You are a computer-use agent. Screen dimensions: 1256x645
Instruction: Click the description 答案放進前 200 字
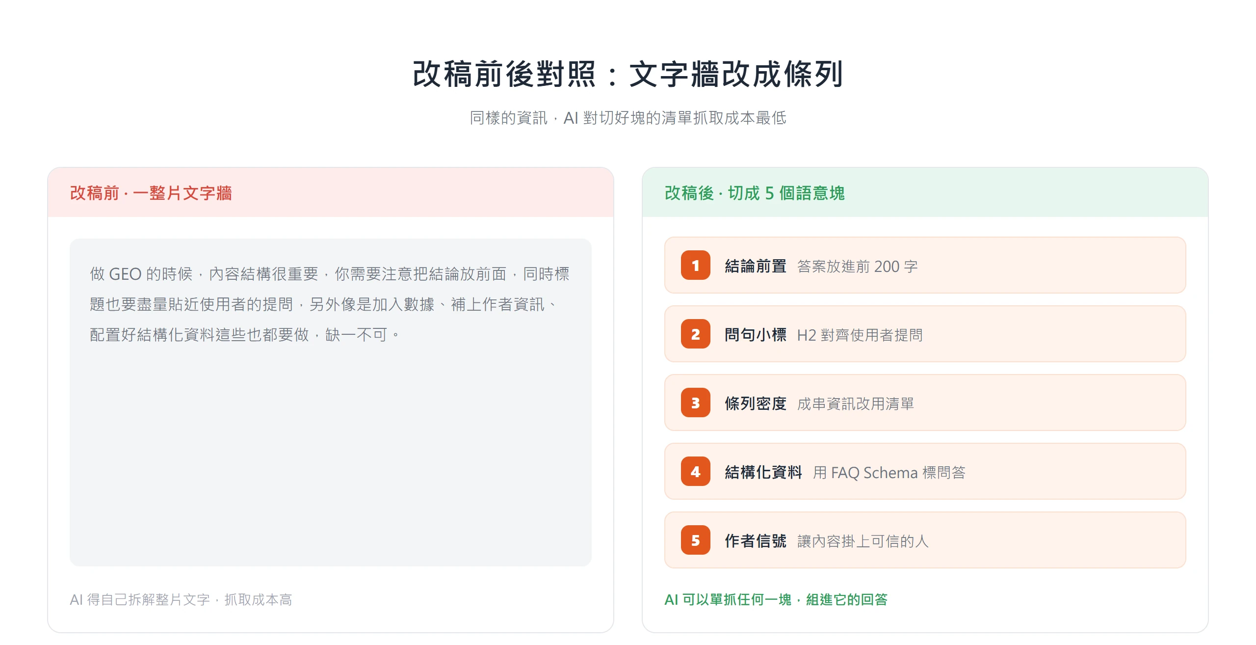(x=858, y=267)
